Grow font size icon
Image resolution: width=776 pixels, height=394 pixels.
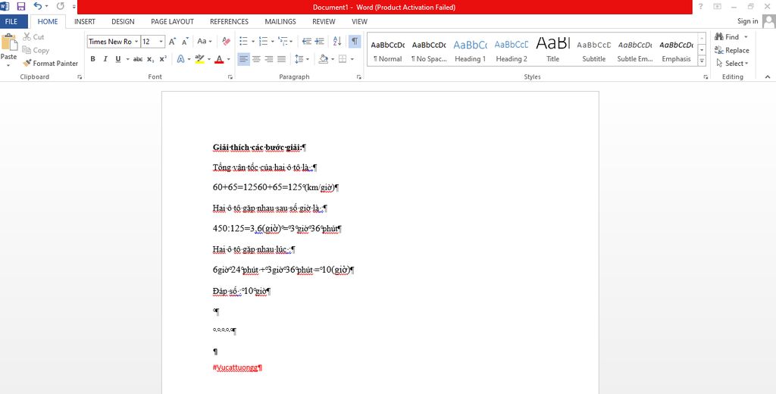172,42
